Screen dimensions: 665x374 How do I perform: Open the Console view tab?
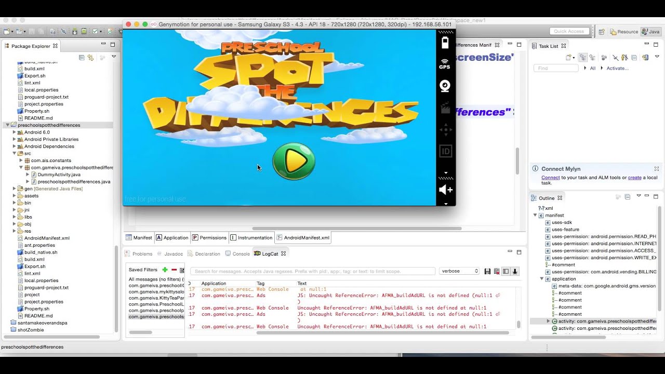237,253
